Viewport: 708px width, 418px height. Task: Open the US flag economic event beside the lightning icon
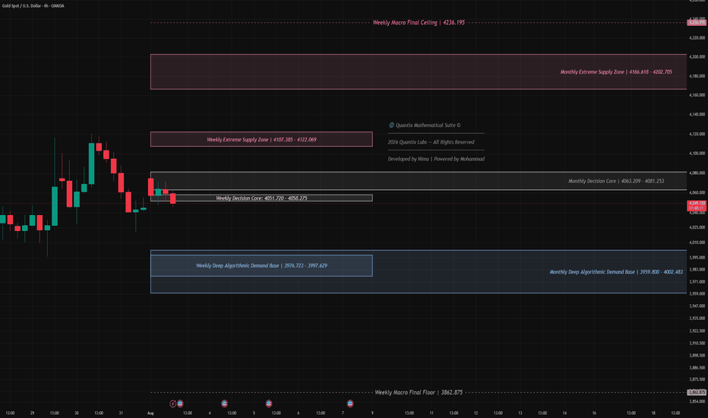(x=180, y=404)
